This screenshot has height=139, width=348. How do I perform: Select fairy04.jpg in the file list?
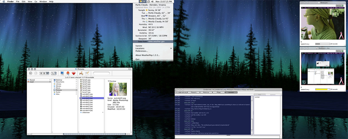tap(86, 86)
